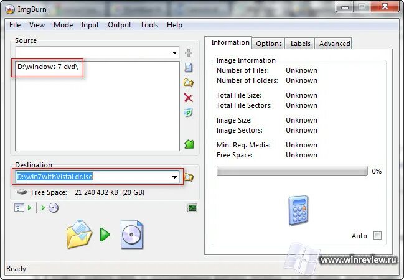Click the 21 240 432 KB free space value
404x280 pixels.
tap(96, 192)
